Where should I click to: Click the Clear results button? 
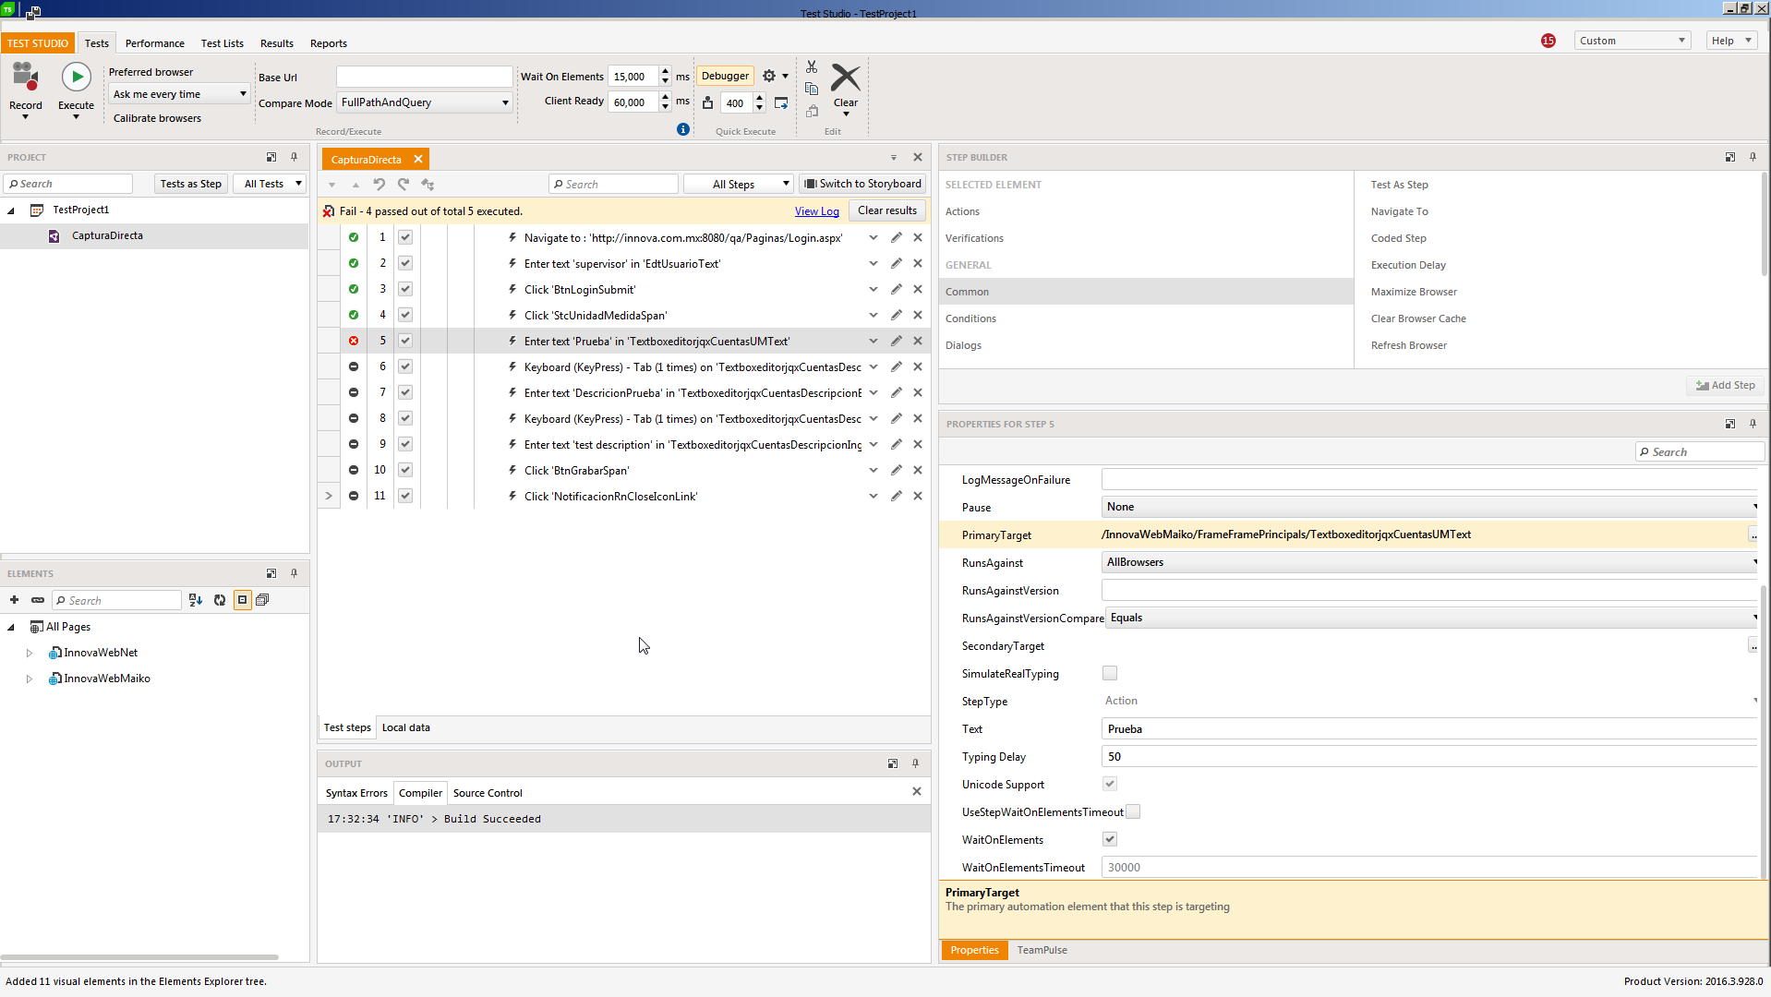886,211
